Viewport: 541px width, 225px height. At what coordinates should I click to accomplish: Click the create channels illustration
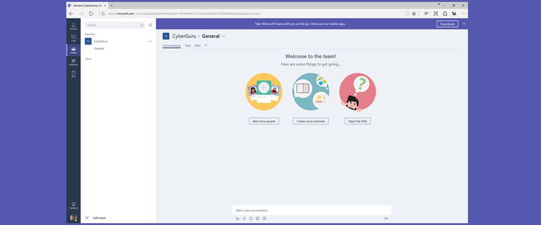pyautogui.click(x=311, y=91)
